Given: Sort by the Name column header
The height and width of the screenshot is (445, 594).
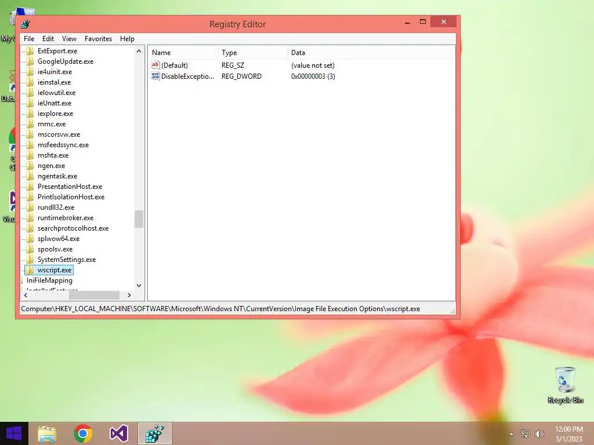Looking at the screenshot, I should [x=183, y=53].
